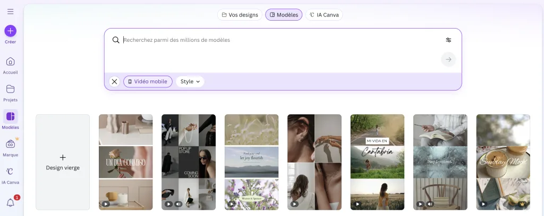
Task: Click the crown icon on Sunday Mood template
Action: pyautogui.click(x=522, y=204)
